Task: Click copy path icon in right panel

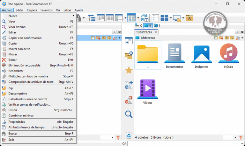Action: tap(237, 38)
